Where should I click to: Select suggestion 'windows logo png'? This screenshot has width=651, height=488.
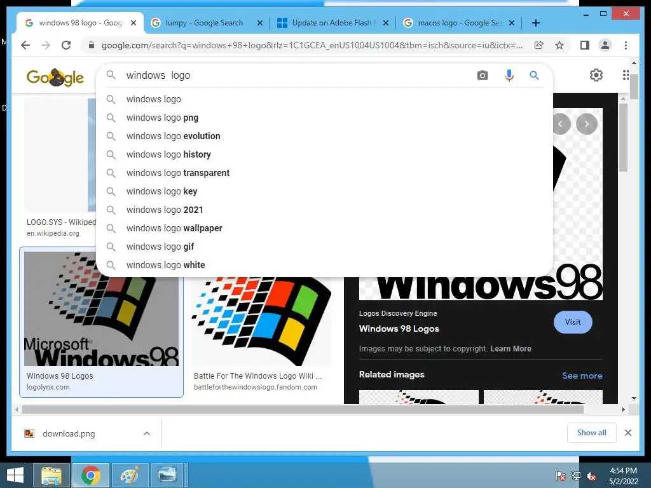325,118
